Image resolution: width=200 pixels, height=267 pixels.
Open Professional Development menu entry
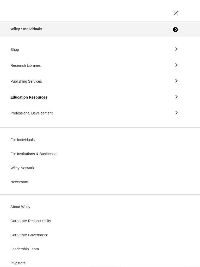coord(32,113)
